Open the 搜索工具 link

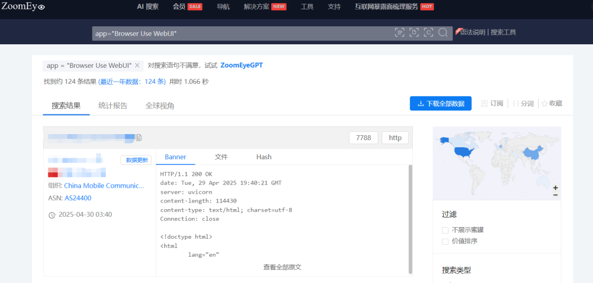point(504,32)
